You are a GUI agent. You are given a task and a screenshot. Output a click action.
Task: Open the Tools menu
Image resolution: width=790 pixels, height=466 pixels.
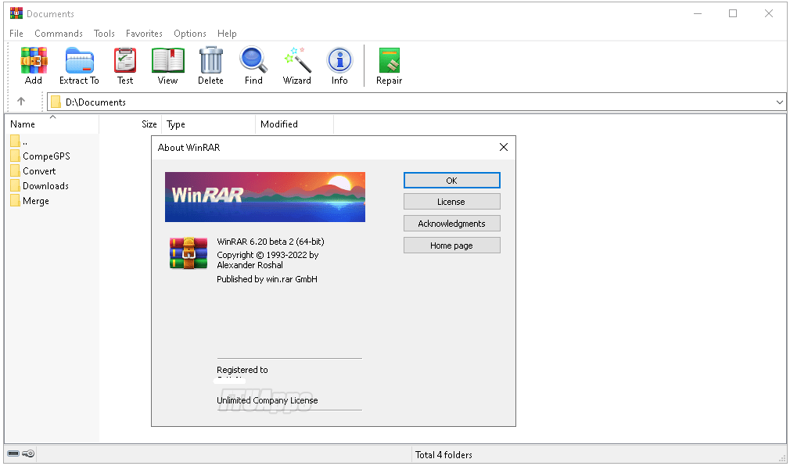point(104,34)
